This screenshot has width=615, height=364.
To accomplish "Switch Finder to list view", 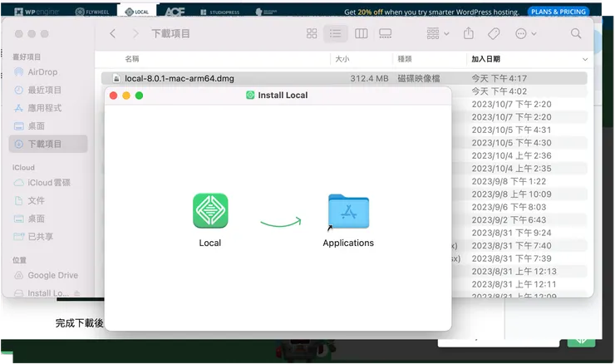I will pos(336,34).
